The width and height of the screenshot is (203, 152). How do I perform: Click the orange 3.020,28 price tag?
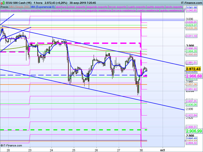pos(192,28)
